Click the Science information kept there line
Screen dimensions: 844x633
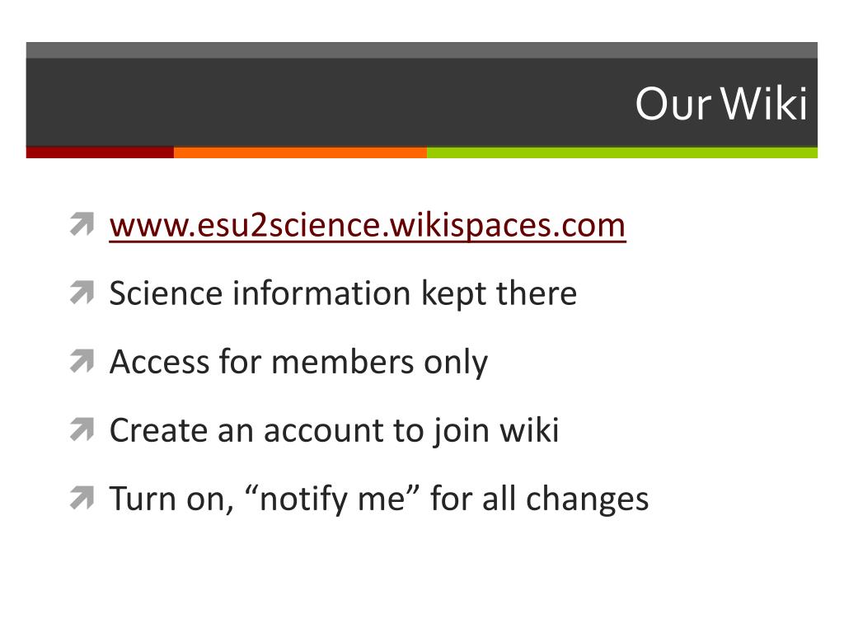(343, 294)
